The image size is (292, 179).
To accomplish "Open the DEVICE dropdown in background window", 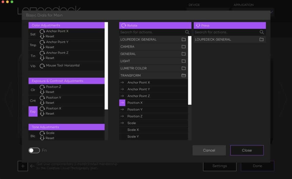I will point(208,9).
